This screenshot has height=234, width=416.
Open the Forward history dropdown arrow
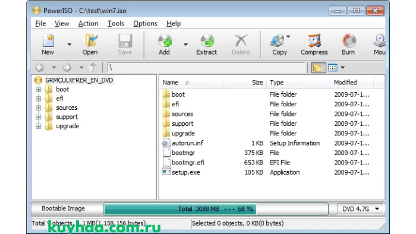(81, 68)
